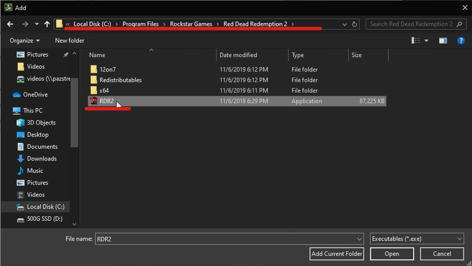Open the view options dropdown arrow
This screenshot has width=472, height=266.
coord(426,41)
